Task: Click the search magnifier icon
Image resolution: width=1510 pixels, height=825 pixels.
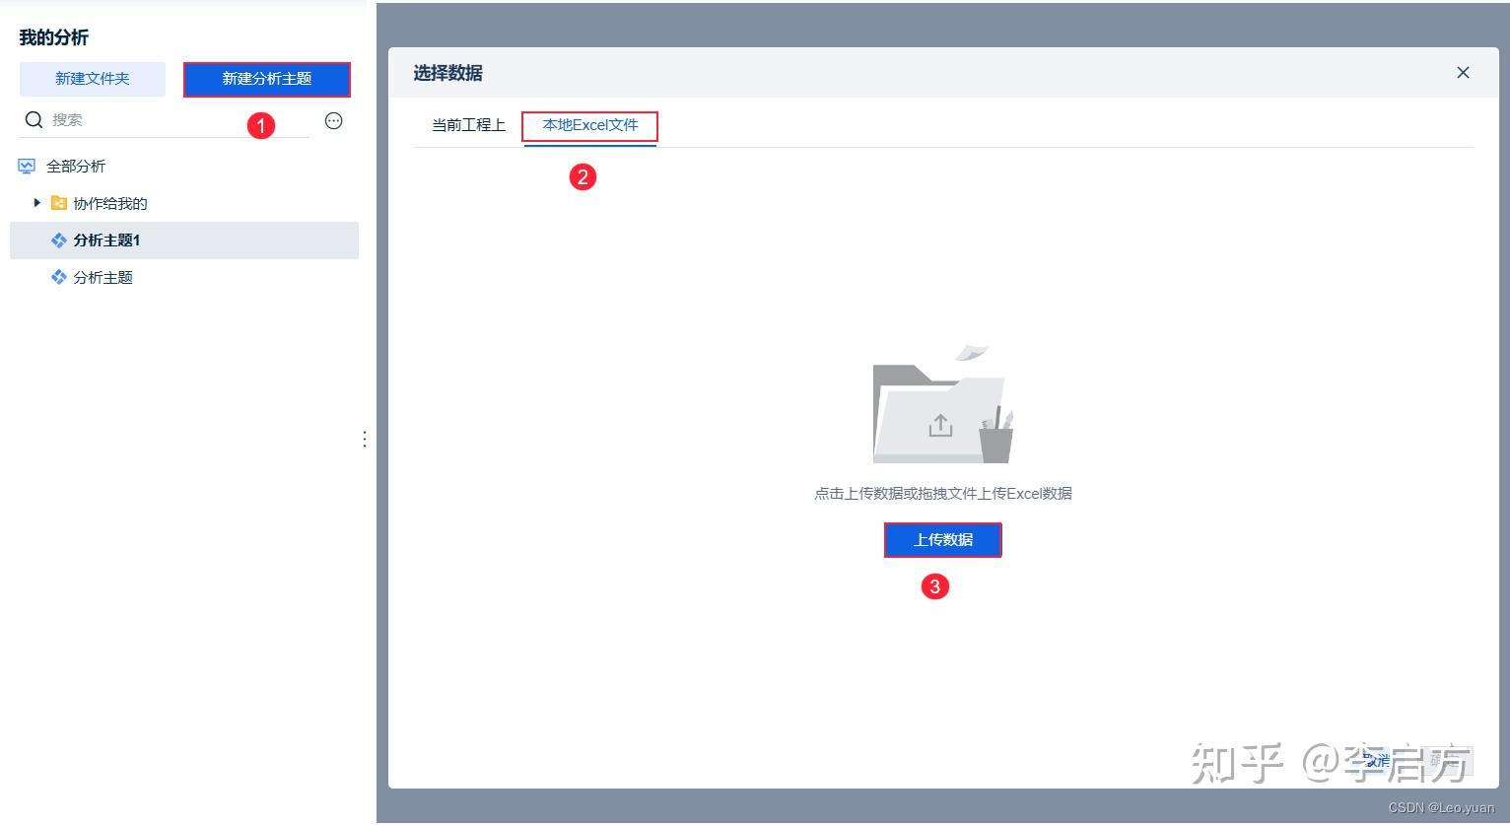Action: pyautogui.click(x=34, y=120)
